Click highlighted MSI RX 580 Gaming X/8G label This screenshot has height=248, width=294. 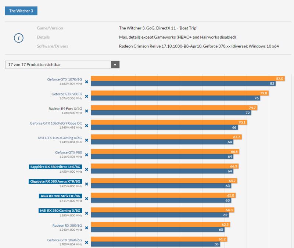click(60, 210)
